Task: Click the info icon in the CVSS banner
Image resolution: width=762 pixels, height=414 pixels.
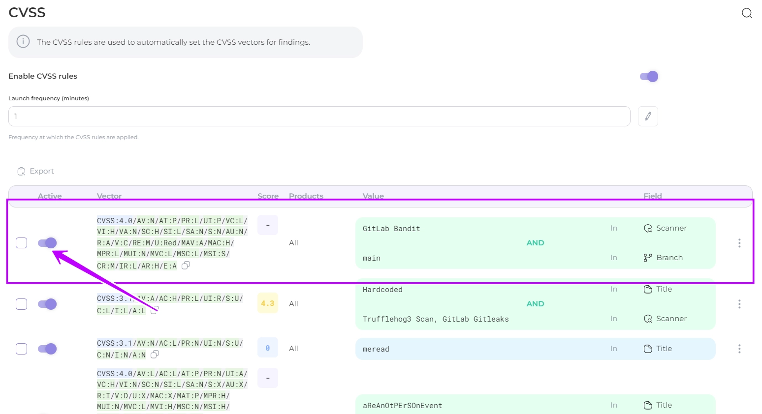Action: pos(23,42)
